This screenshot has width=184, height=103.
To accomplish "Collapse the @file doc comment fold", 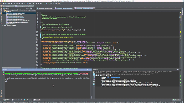I will point(41,14).
